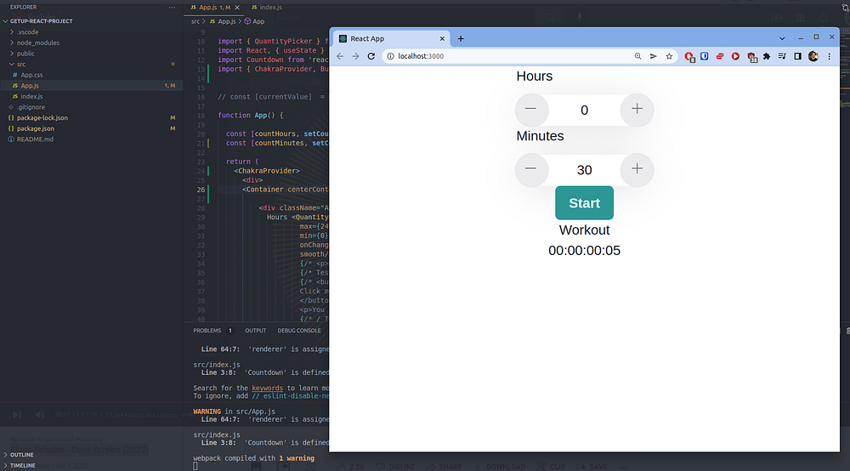The width and height of the screenshot is (850, 471).
Task: Collapse the src folder in the Explorer
Action: coord(21,64)
